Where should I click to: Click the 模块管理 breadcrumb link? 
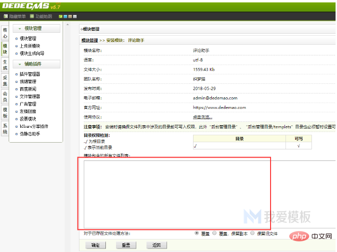(90, 40)
